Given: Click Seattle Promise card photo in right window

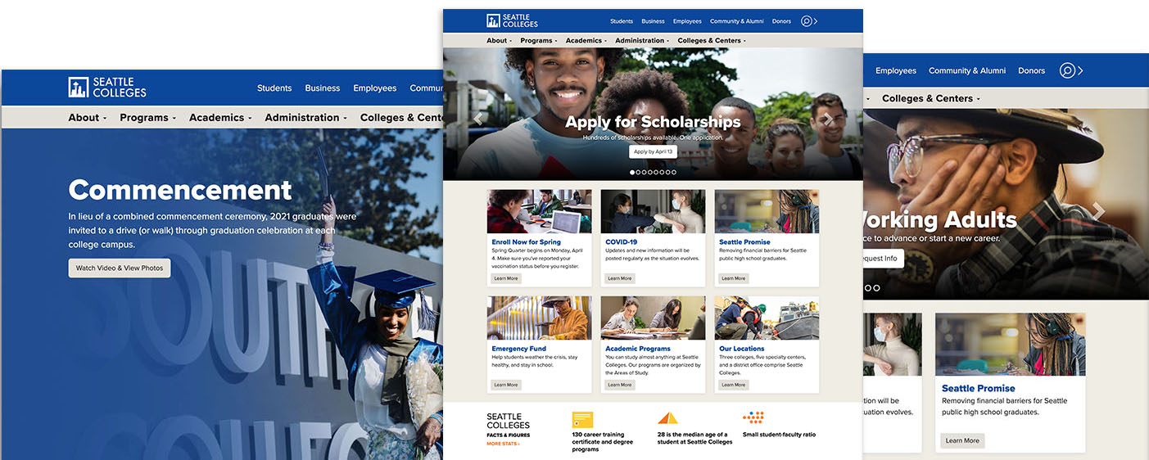Looking at the screenshot, I should tap(1011, 344).
